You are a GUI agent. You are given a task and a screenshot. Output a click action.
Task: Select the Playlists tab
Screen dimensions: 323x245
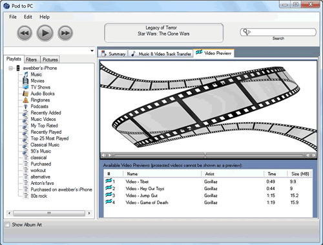(14, 59)
